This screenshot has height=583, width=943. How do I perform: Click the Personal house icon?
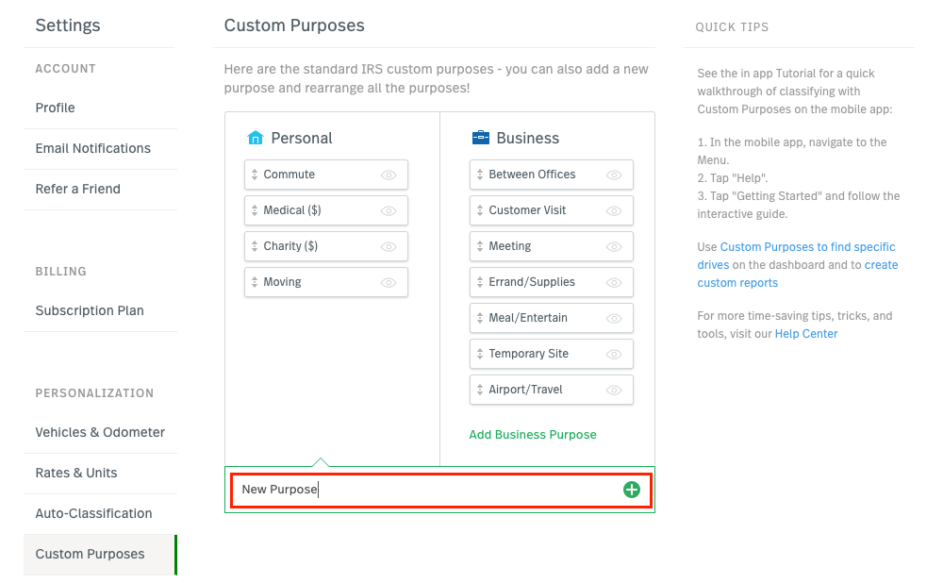255,138
